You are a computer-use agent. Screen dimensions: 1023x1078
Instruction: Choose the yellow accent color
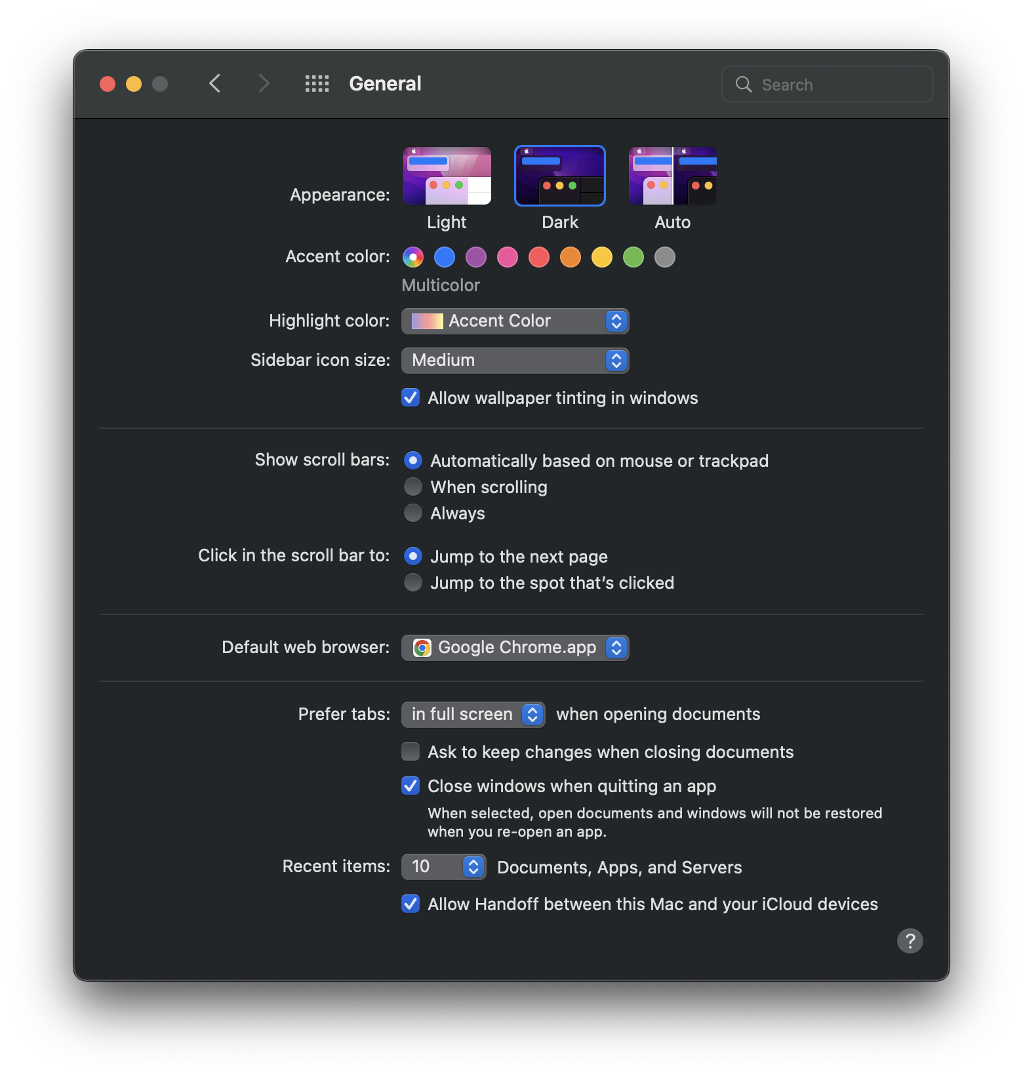coord(602,257)
